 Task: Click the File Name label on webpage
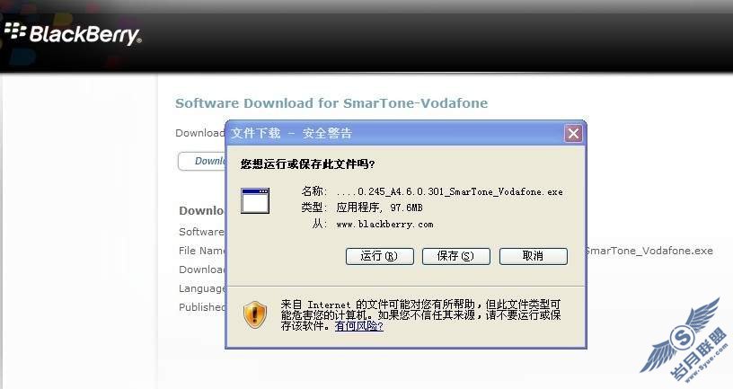pos(202,251)
